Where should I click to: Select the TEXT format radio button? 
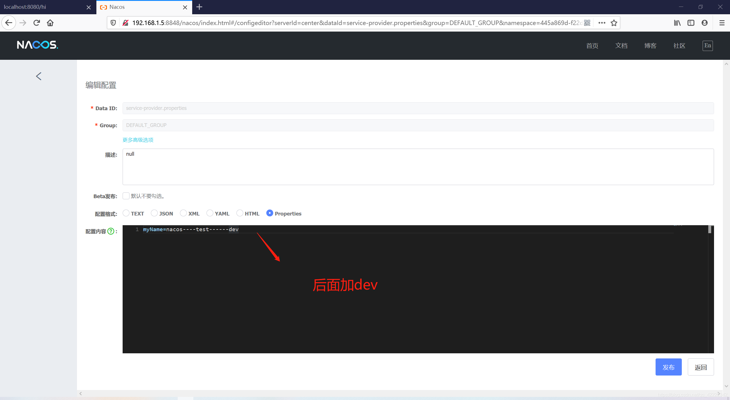point(126,213)
